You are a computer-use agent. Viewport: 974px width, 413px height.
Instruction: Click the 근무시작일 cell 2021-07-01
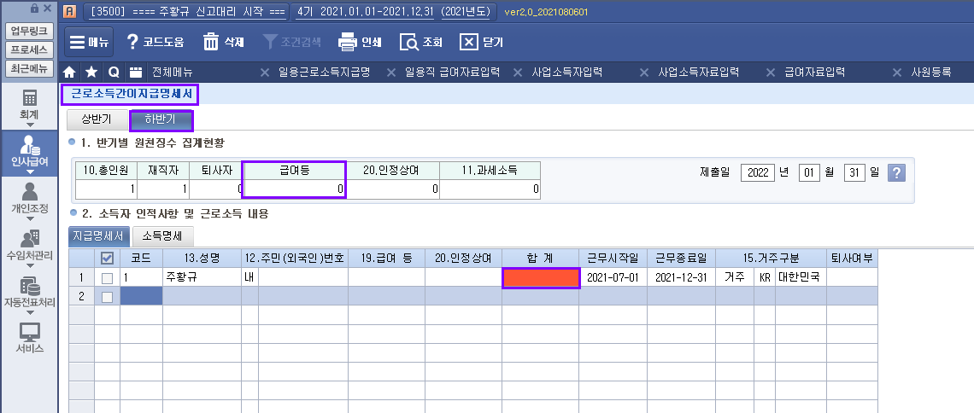click(613, 277)
